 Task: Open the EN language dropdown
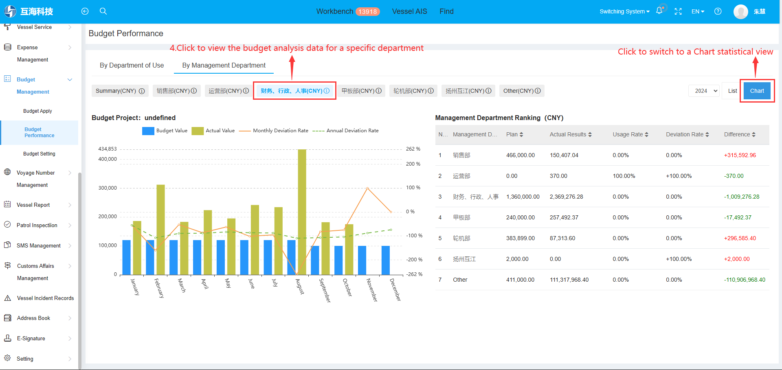698,11
